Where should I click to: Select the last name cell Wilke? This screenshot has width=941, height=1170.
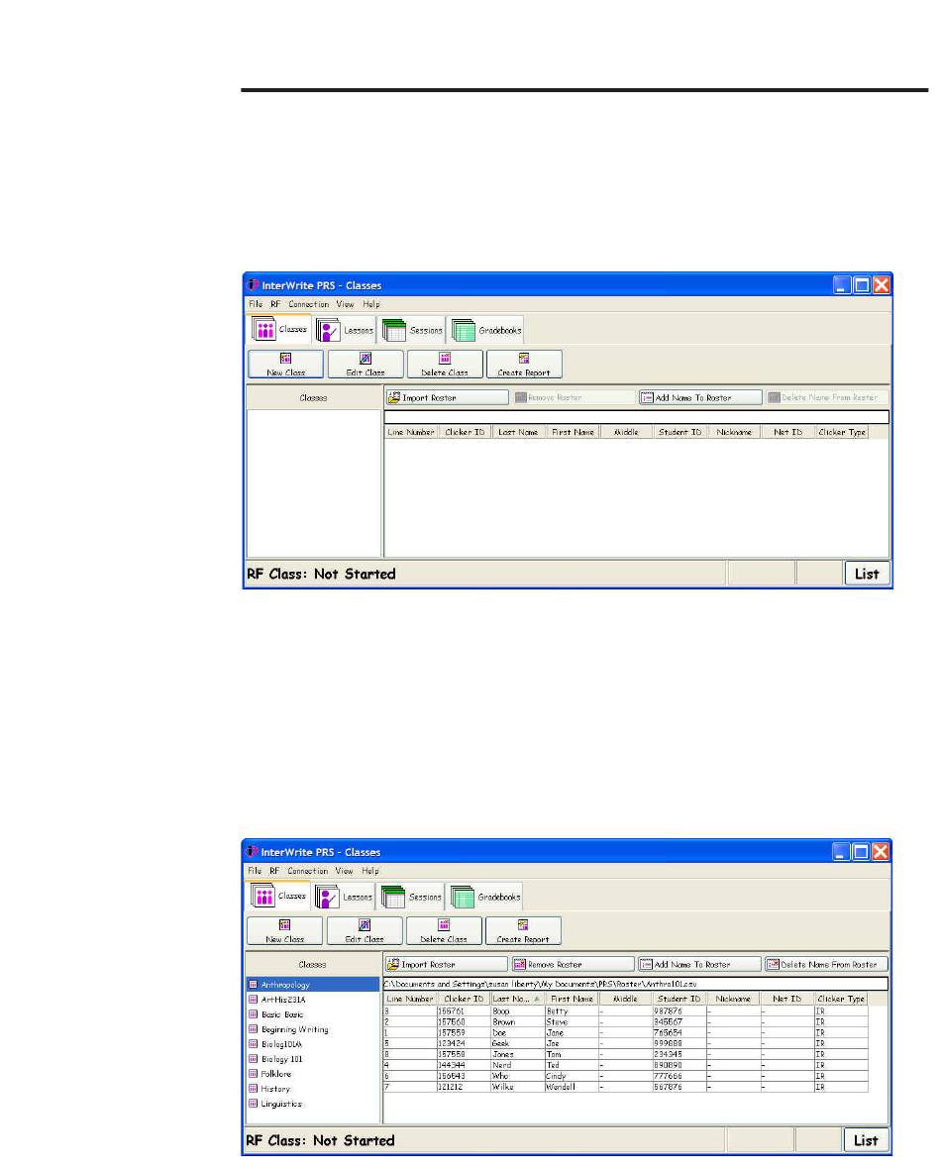pyautogui.click(x=518, y=1087)
